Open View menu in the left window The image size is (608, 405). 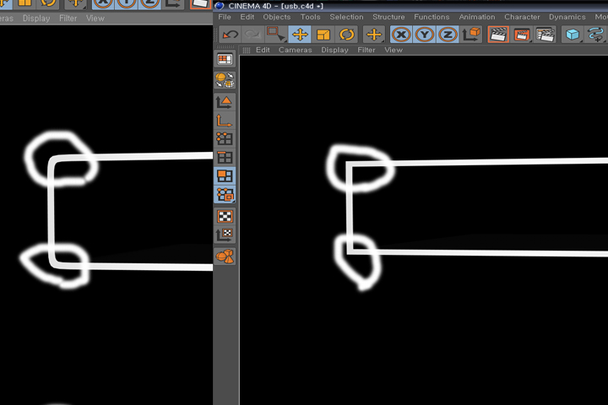[95, 19]
